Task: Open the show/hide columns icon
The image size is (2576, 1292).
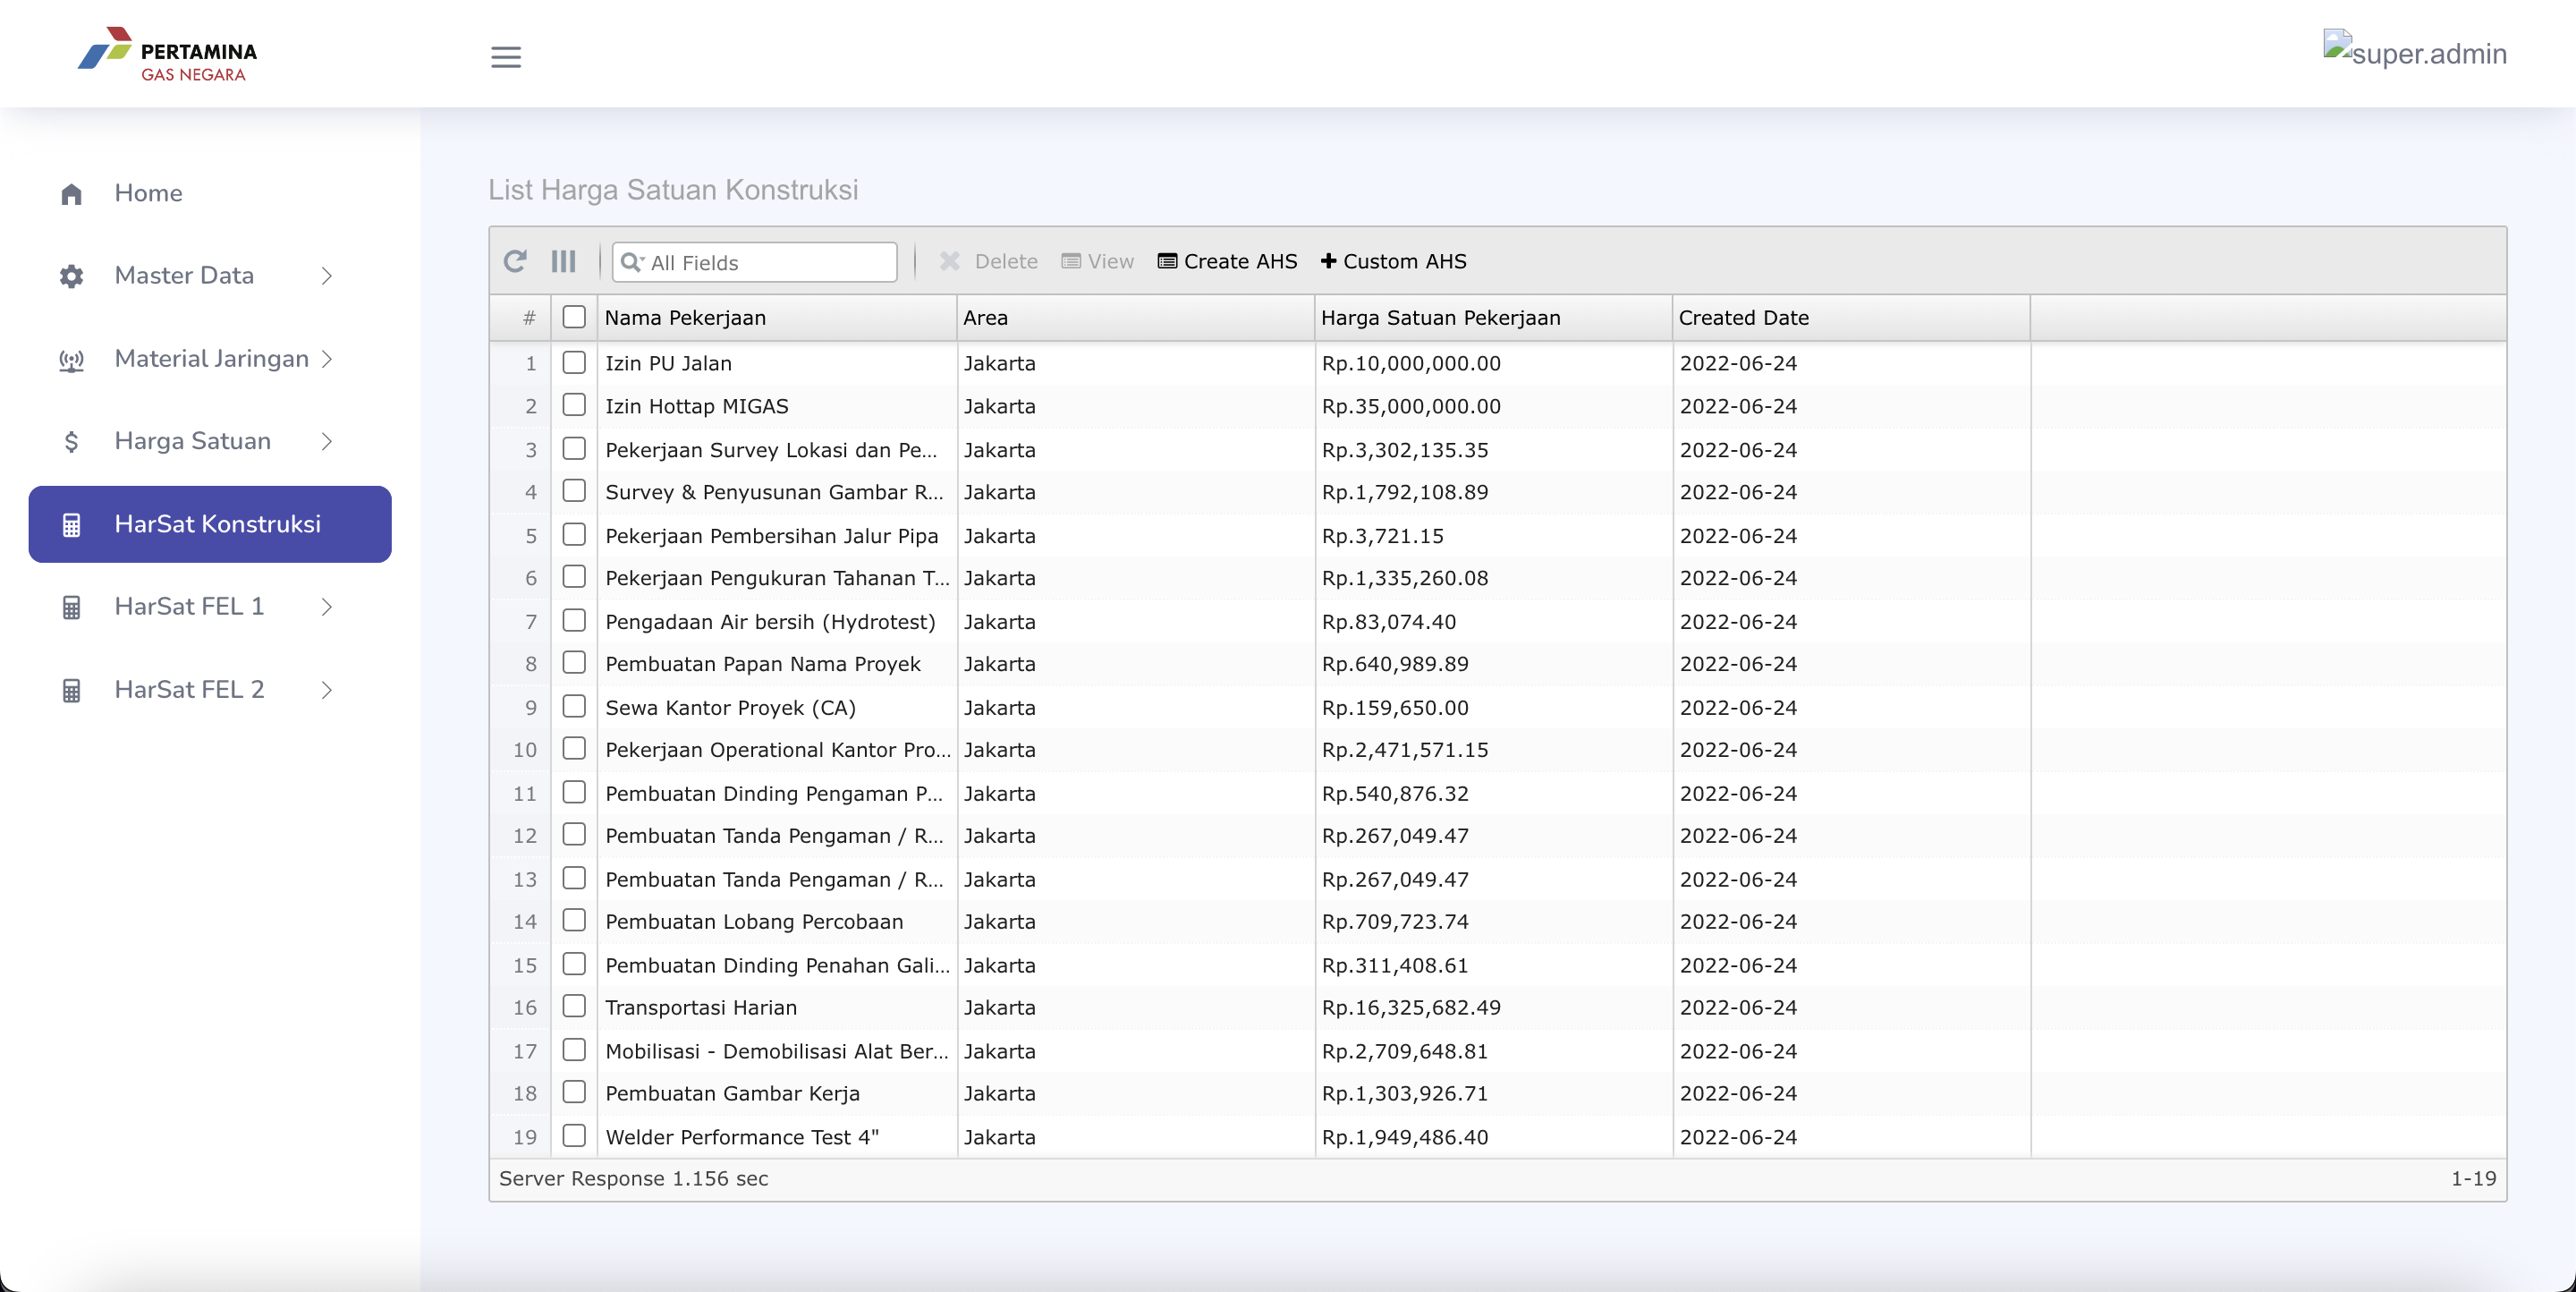Action: [x=564, y=261]
